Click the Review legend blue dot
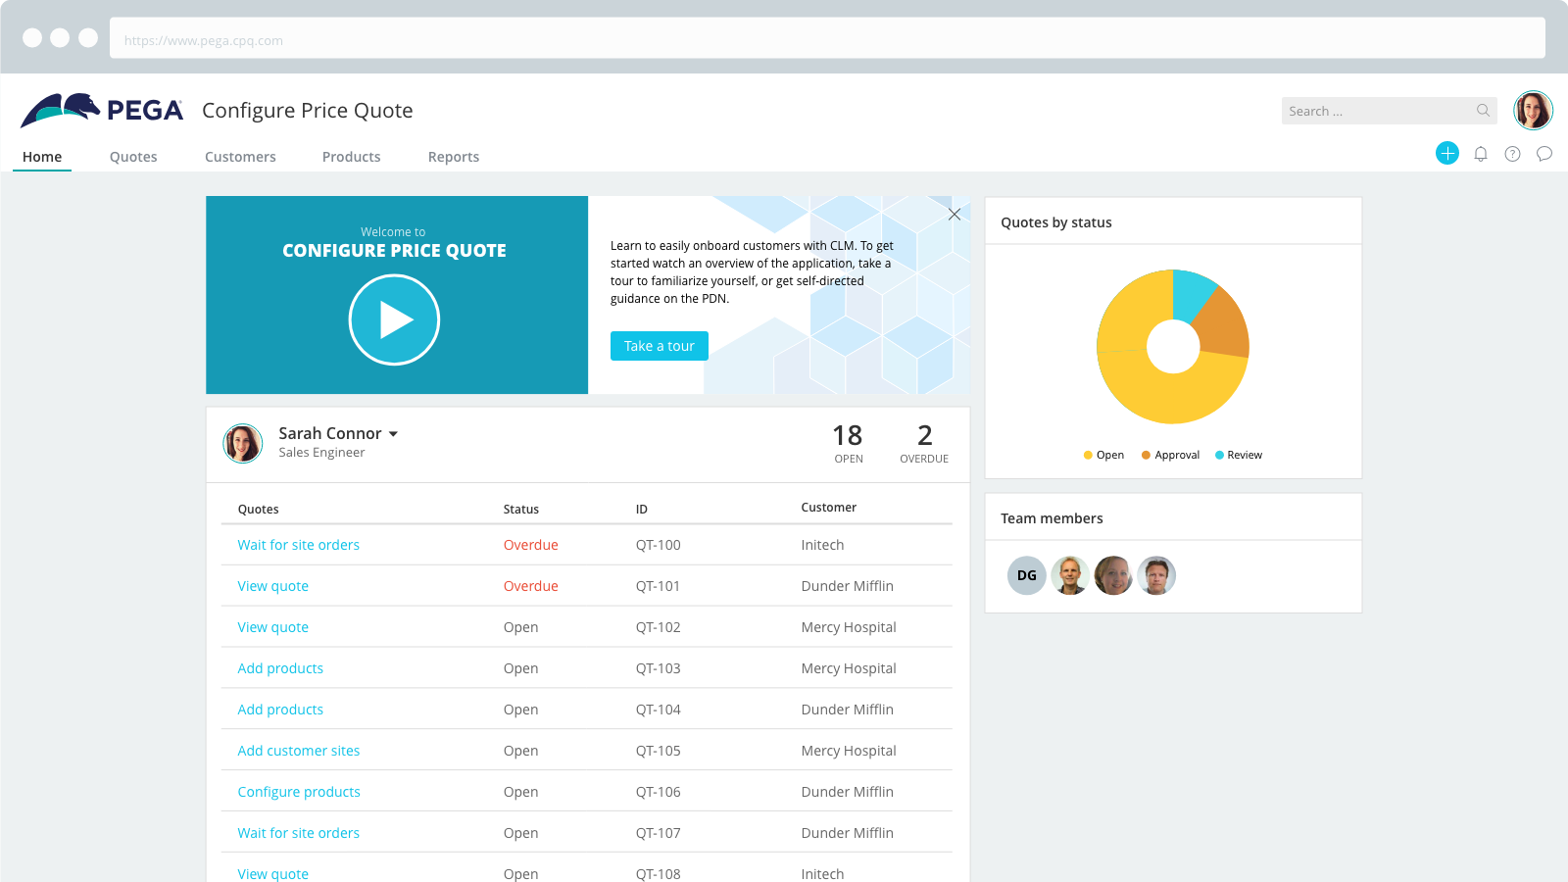 click(x=1219, y=455)
